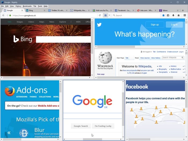Click the address bar URL field
Image resolution: width=188 pixels, height=141 pixels.
(55, 15)
